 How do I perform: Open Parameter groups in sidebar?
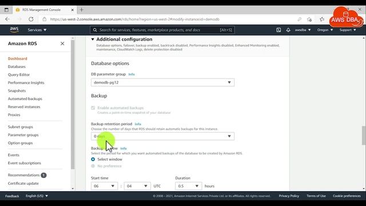tap(23, 135)
